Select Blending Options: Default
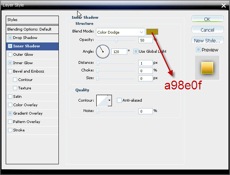230x175 pixels. [x=32, y=29]
